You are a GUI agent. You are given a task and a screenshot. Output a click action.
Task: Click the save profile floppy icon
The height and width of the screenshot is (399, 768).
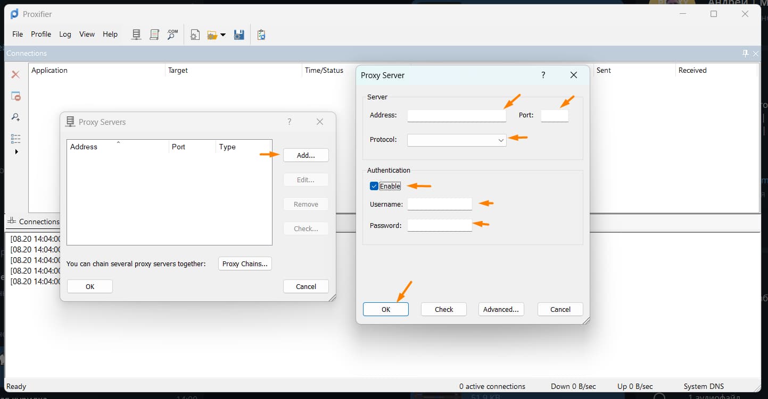click(x=239, y=35)
